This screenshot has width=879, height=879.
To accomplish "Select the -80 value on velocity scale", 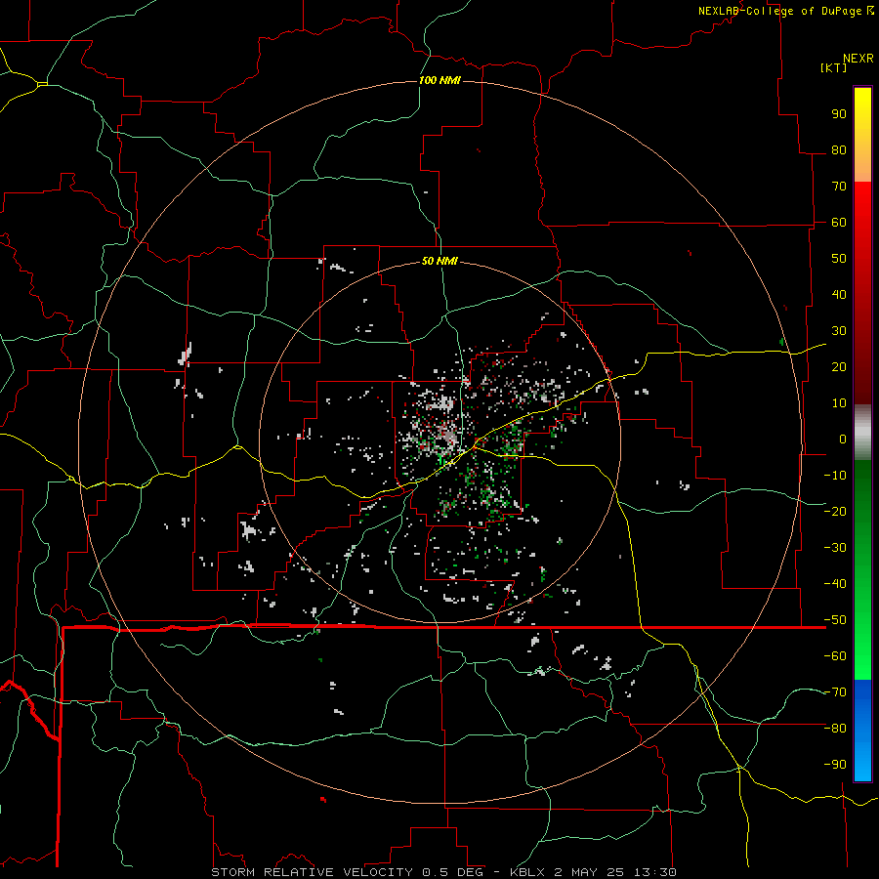I will click(x=835, y=729).
